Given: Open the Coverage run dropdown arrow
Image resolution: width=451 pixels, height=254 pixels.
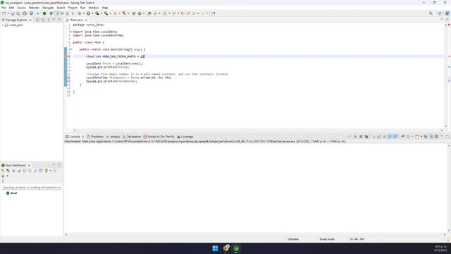Looking at the screenshot, I should tap(101, 13).
